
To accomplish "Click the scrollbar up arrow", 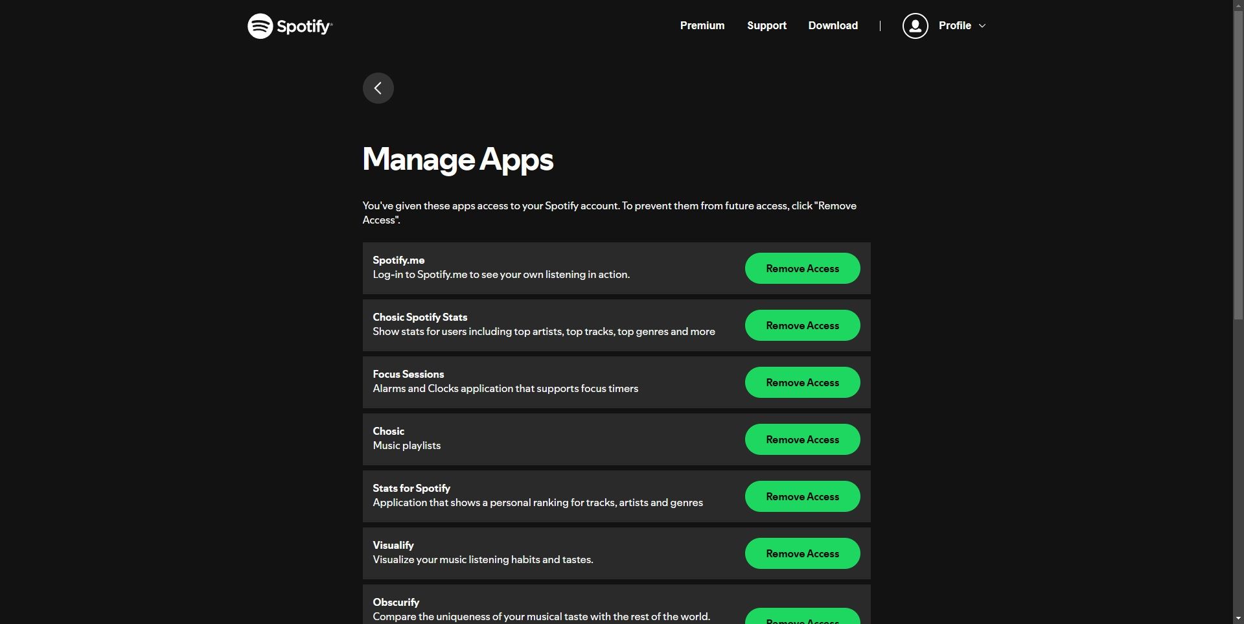I will coord(1238,5).
